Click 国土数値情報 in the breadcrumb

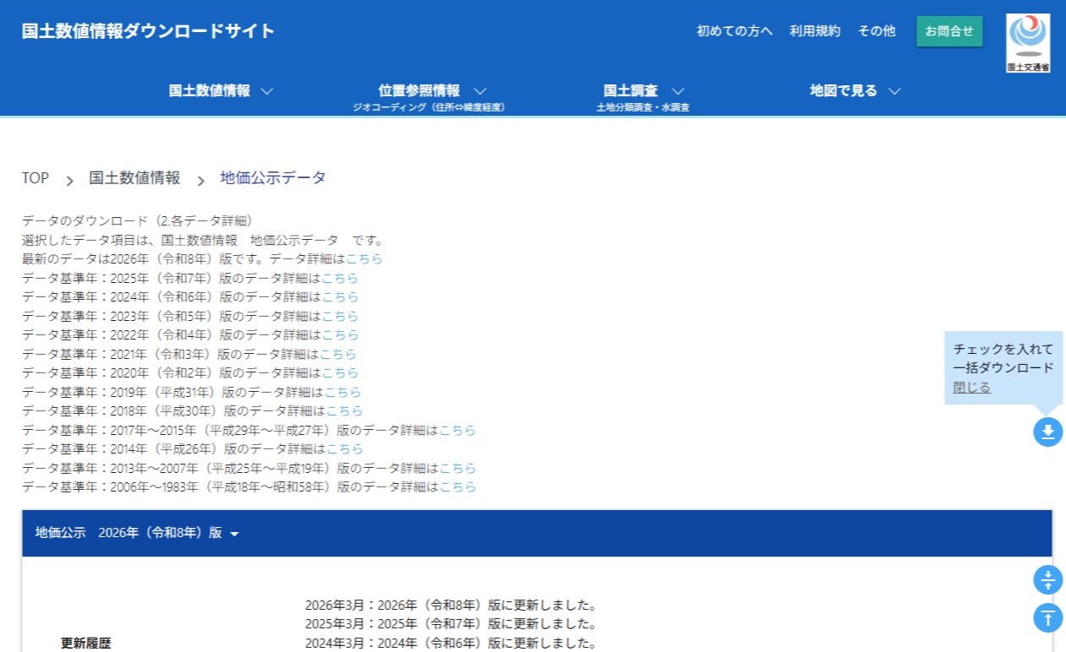coord(134,178)
